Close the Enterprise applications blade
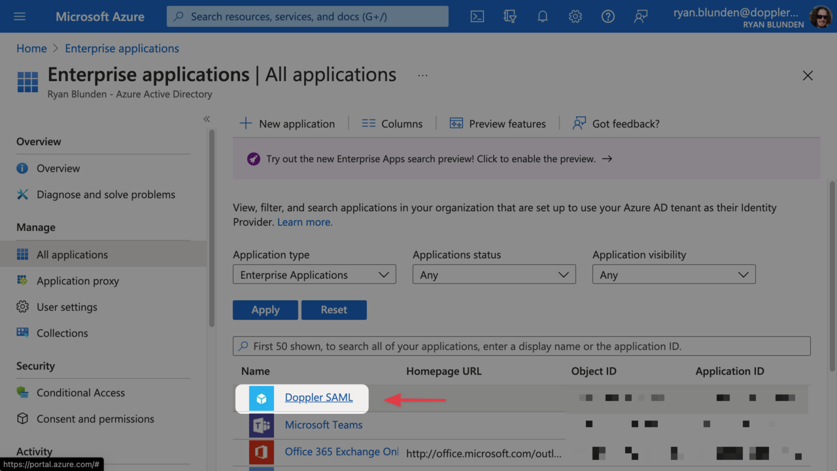The width and height of the screenshot is (837, 471). pyautogui.click(x=808, y=76)
